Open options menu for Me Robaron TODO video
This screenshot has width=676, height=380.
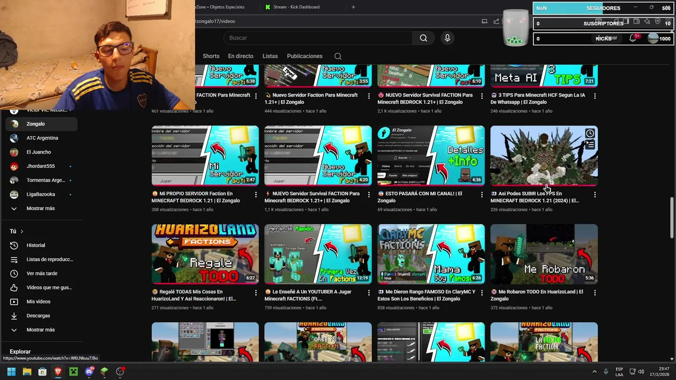click(x=595, y=292)
